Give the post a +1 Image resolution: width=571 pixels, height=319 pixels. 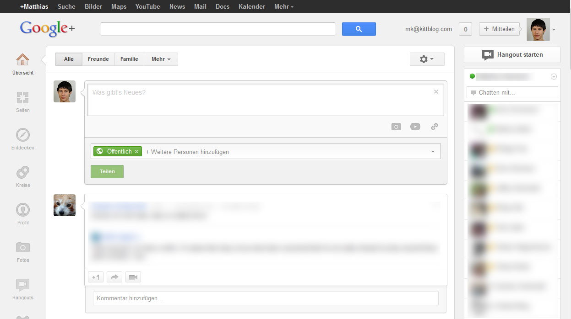(x=96, y=276)
